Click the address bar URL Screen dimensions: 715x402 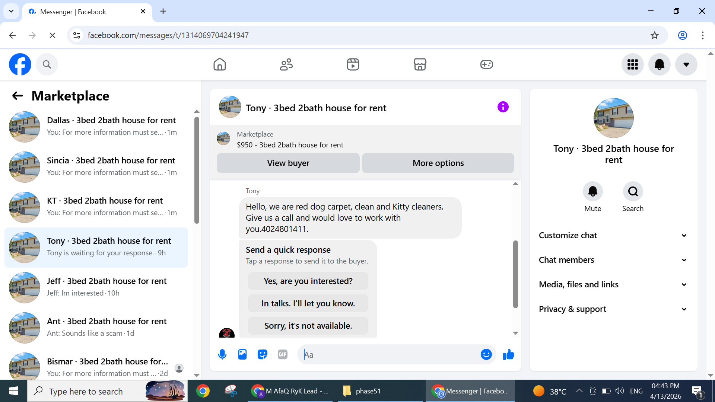click(168, 35)
